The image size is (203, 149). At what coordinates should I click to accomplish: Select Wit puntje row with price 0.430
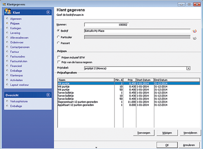pyautogui.click(x=129, y=86)
